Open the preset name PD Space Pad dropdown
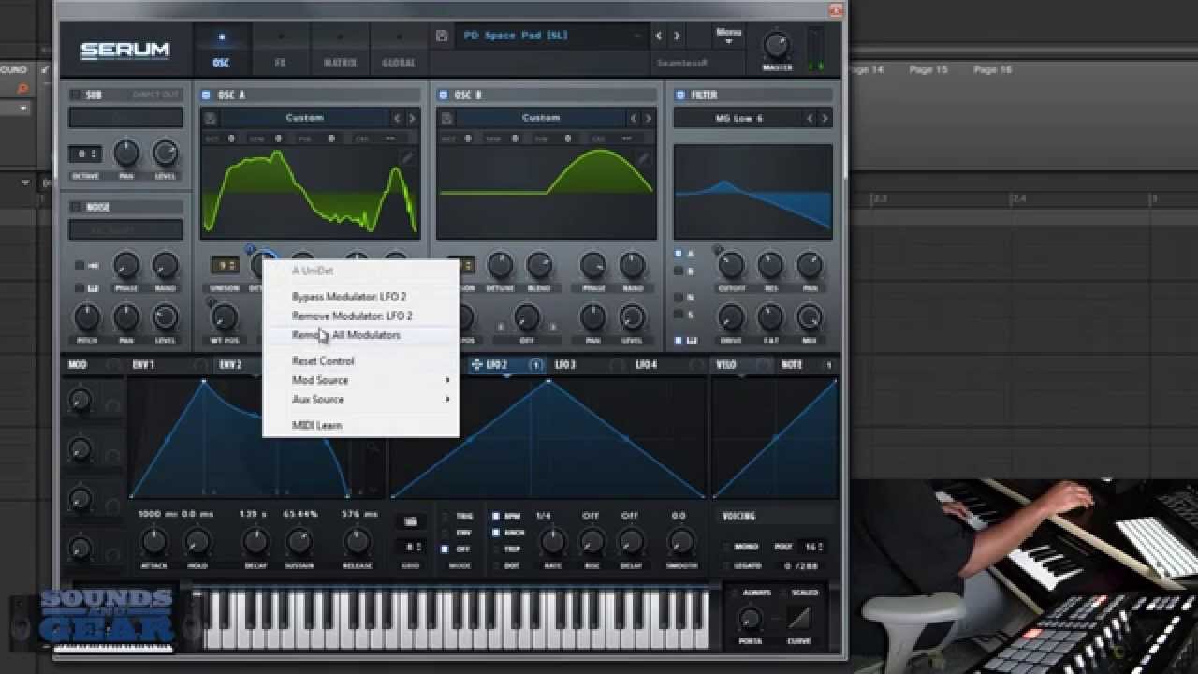Viewport: 1198px width, 674px height. (x=550, y=36)
